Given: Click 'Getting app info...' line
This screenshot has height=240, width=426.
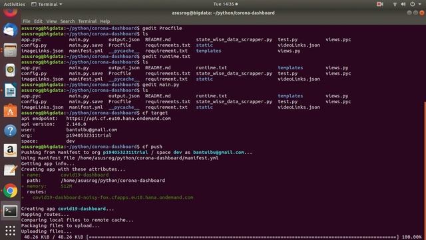Looking at the screenshot, I should tap(47, 163).
